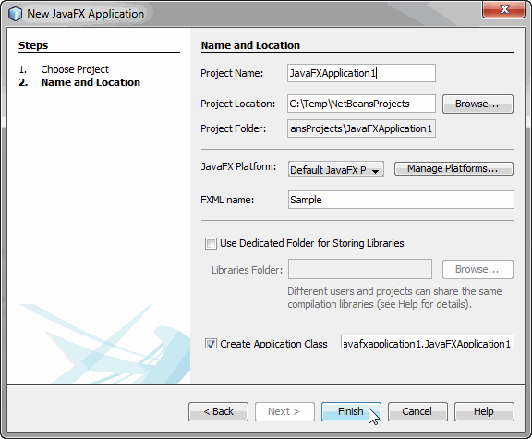Click into the Project Name field
The width and height of the screenshot is (532, 439).
(x=361, y=73)
